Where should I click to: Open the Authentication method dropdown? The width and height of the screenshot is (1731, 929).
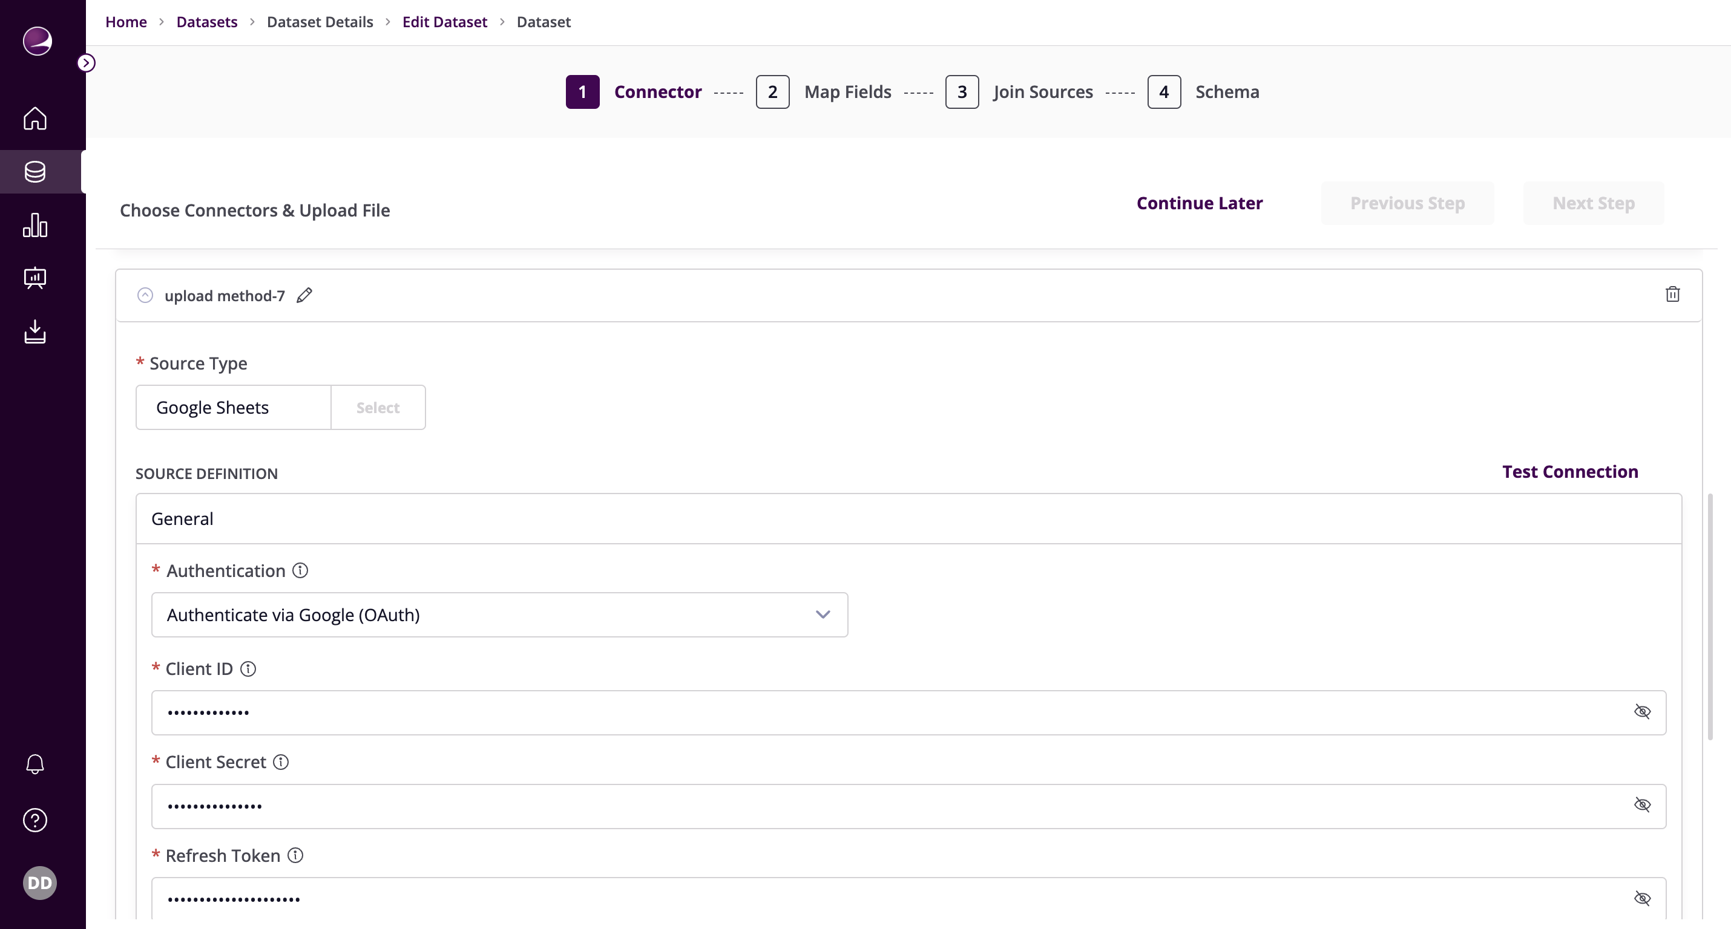click(x=499, y=614)
